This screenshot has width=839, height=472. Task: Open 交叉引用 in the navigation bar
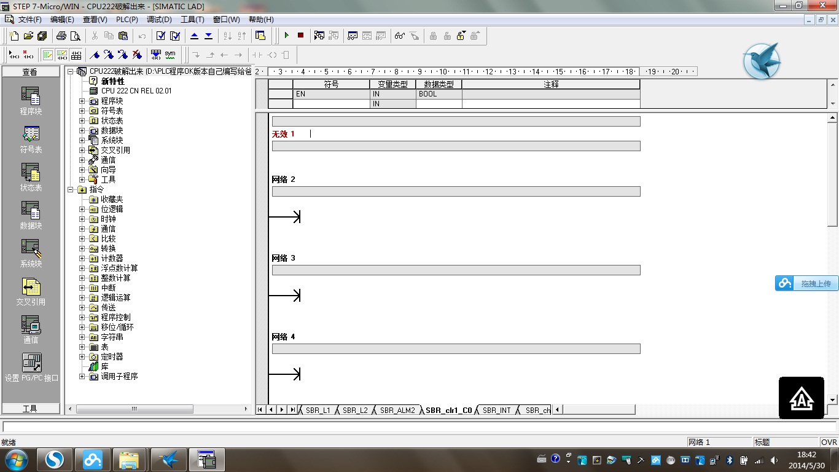point(31,292)
